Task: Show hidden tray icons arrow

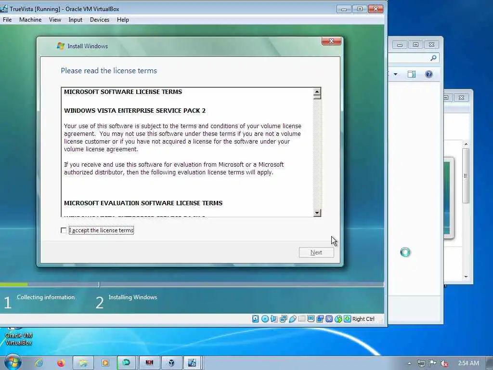Action: (409, 363)
